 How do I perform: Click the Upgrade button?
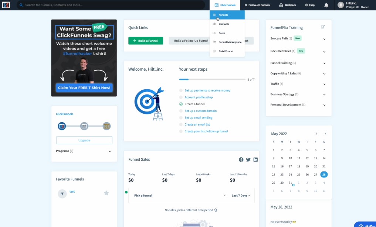pyautogui.click(x=84, y=140)
